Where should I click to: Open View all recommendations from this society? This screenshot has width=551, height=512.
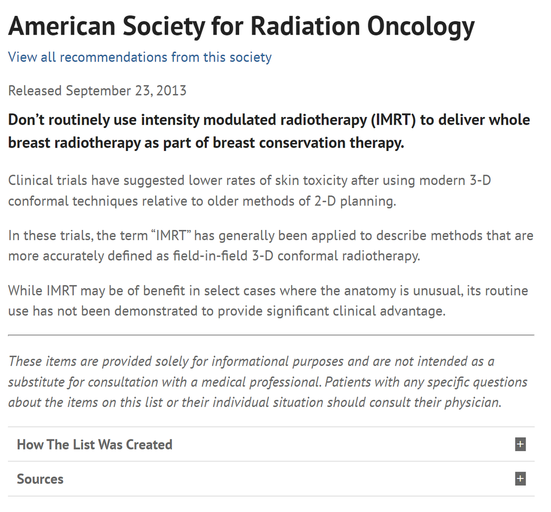click(x=140, y=57)
